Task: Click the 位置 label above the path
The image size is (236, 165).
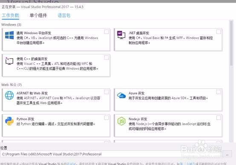Action: pos(4,148)
